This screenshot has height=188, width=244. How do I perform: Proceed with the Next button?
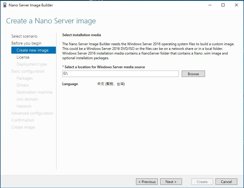click(171, 182)
